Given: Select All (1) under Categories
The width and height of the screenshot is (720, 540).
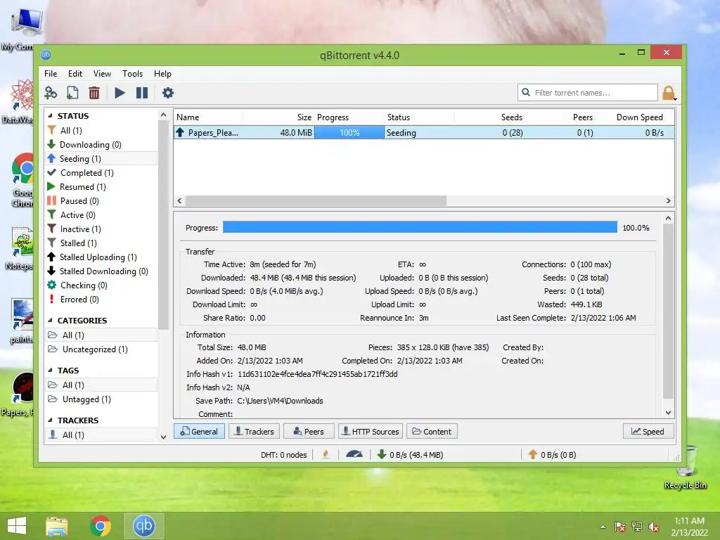Looking at the screenshot, I should [x=101, y=335].
